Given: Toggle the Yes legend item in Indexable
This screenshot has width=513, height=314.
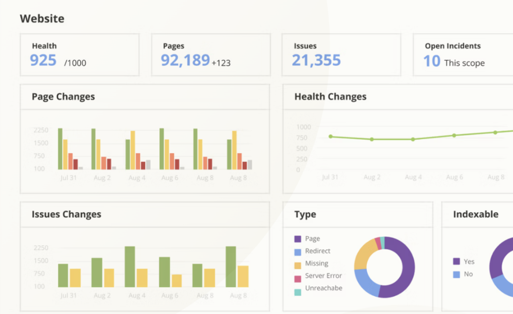Looking at the screenshot, I should click(x=469, y=261).
